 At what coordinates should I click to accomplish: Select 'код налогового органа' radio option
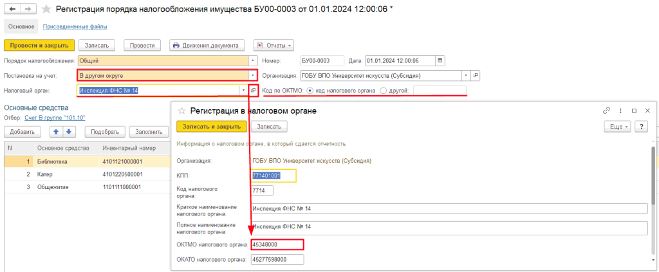pos(311,91)
